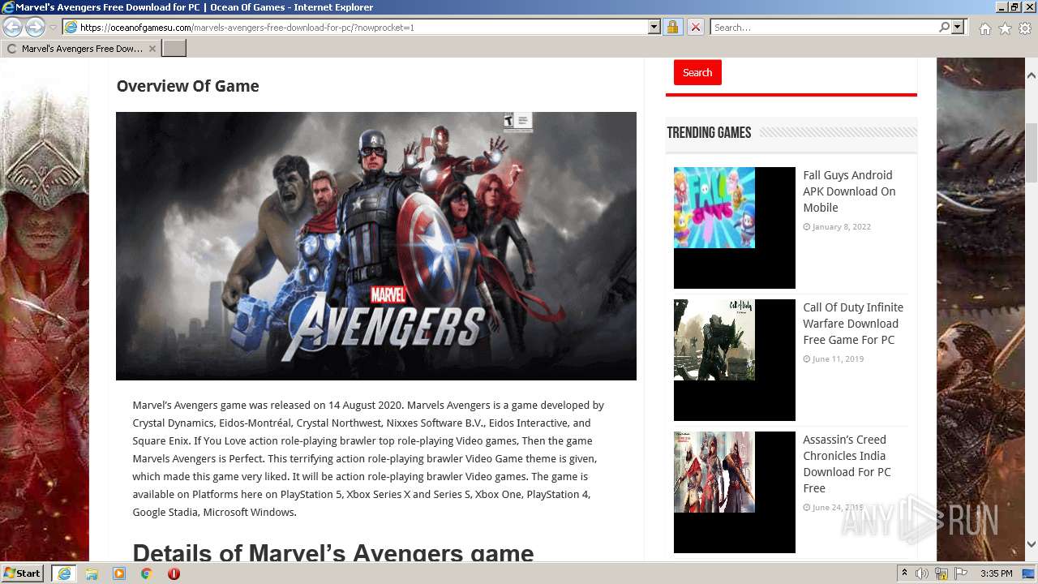This screenshot has height=584, width=1038.
Task: Click the red Search button
Action: point(697,72)
